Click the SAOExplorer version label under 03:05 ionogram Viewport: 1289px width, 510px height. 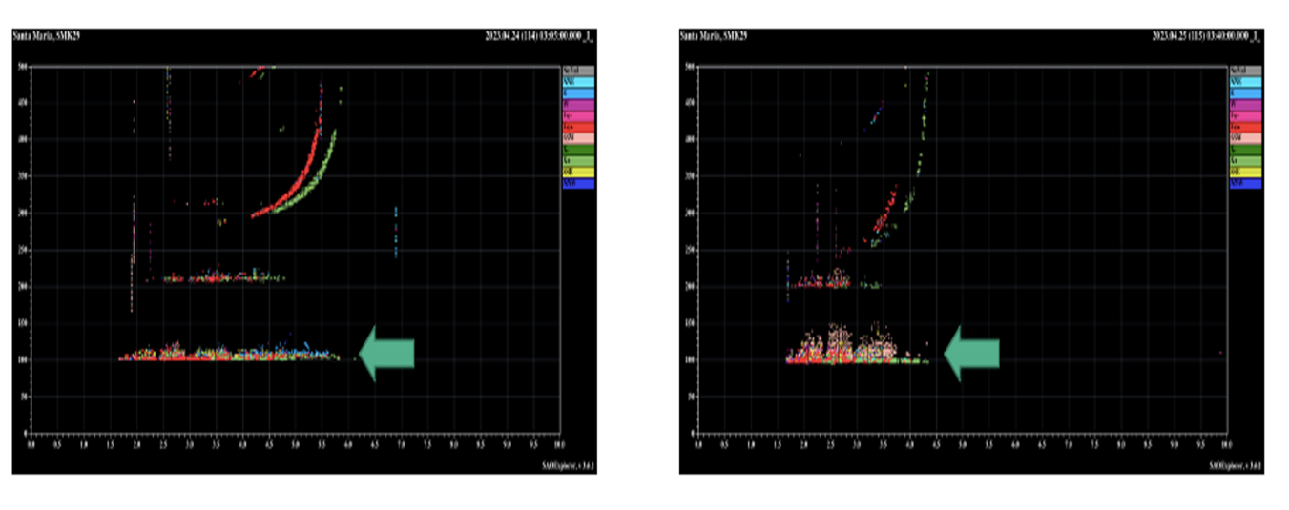click(x=567, y=466)
